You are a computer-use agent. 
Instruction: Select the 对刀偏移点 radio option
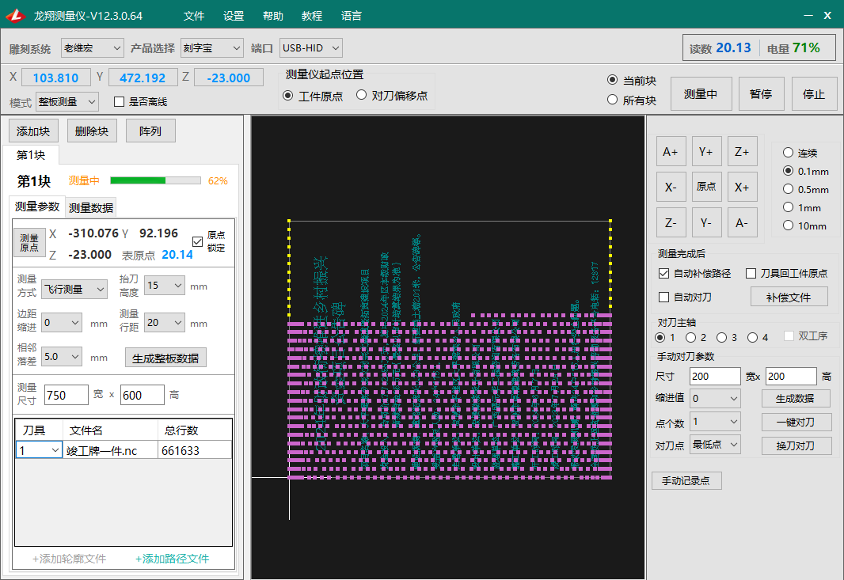(361, 95)
